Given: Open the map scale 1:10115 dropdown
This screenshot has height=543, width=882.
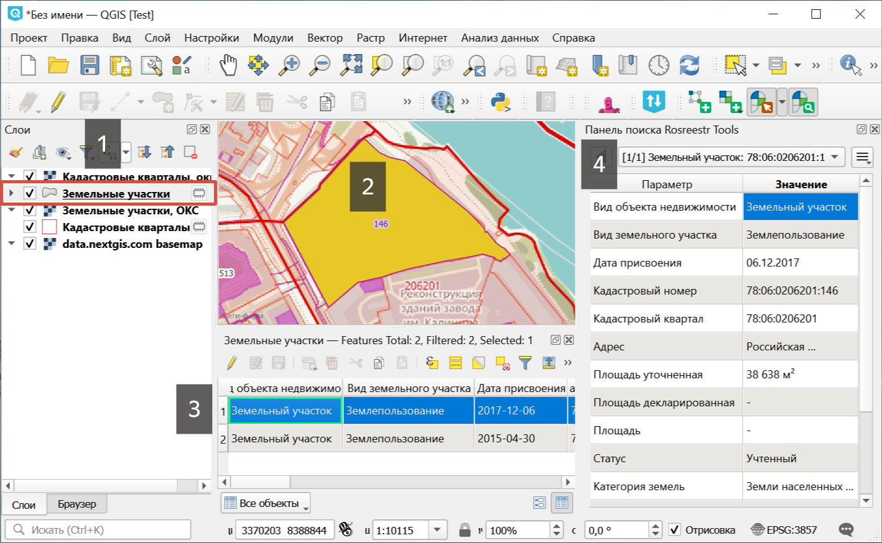Looking at the screenshot, I should (x=437, y=530).
